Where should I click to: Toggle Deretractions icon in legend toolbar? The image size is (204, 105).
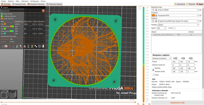click(x=14, y=46)
